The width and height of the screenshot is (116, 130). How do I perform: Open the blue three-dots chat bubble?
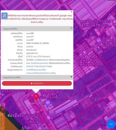(x=111, y=124)
